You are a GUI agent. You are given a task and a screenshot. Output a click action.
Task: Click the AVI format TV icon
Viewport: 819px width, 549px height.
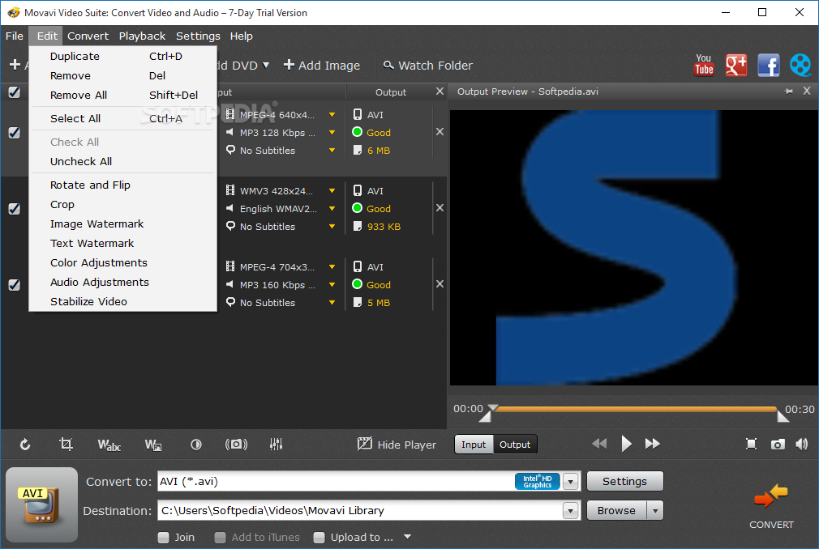42,504
